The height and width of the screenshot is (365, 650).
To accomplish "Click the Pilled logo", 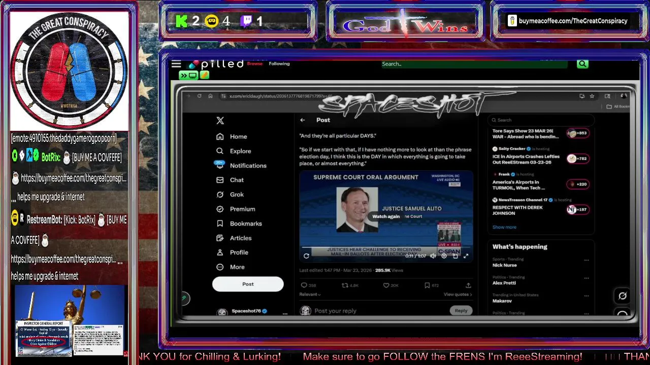I will tap(216, 64).
